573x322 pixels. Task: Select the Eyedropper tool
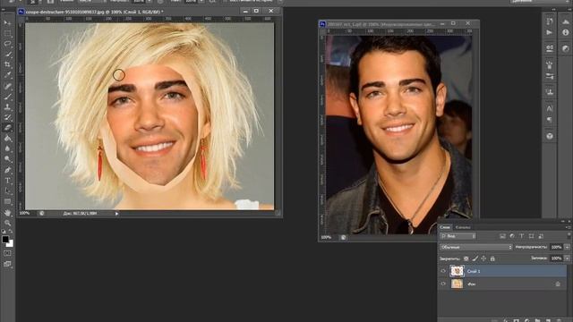pyautogui.click(x=7, y=75)
